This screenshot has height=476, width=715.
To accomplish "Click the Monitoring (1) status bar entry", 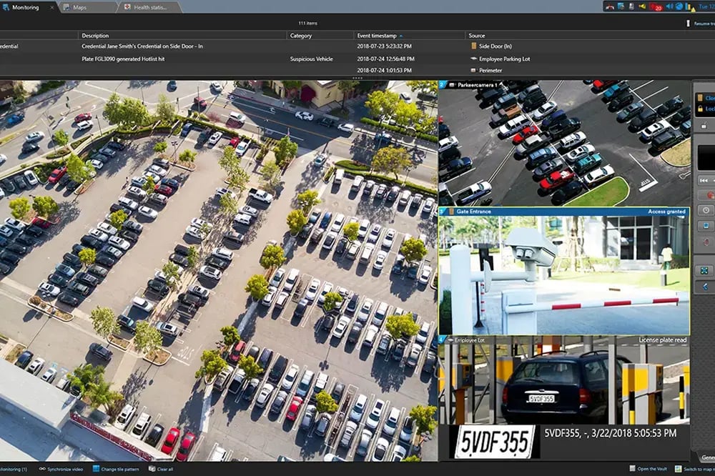I will (14, 469).
